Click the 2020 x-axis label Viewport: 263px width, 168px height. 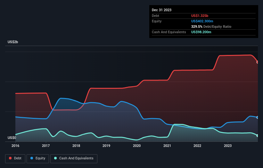(x=137, y=146)
